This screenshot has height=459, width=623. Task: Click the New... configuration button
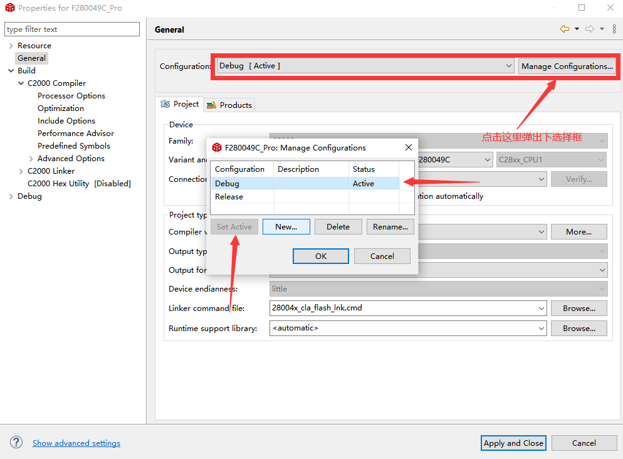click(x=286, y=226)
